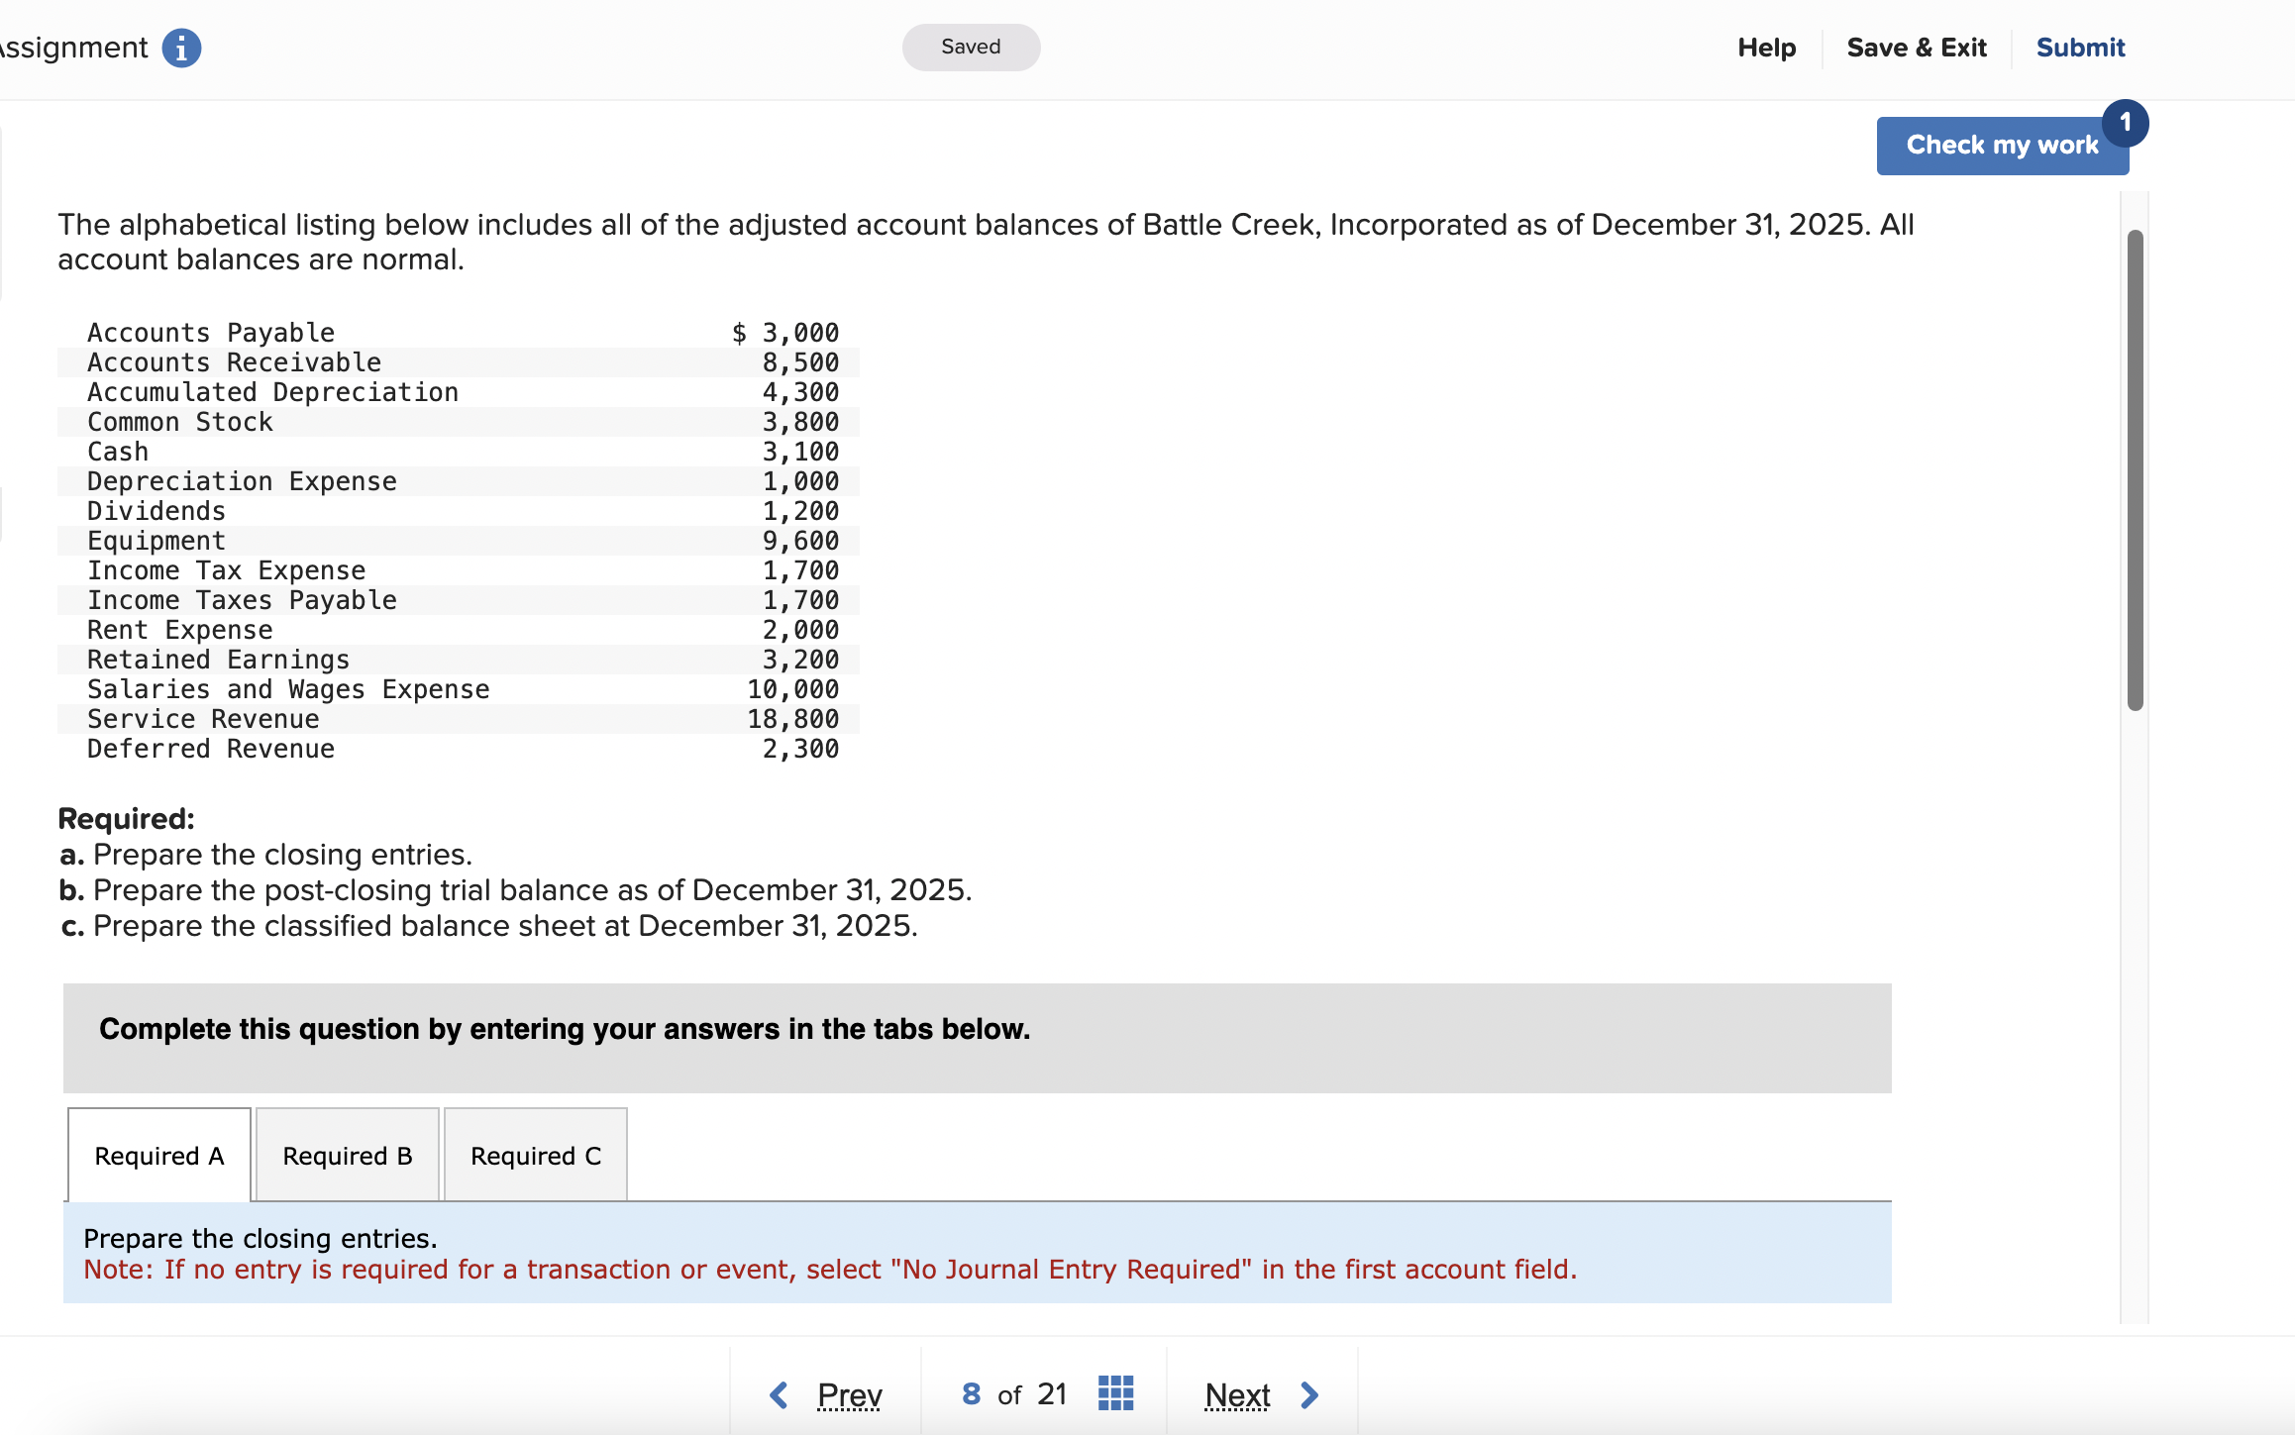Click the Check my work button
This screenshot has height=1435, width=2295.
click(x=2002, y=145)
